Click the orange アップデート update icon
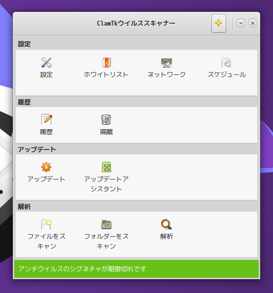 click(x=46, y=167)
